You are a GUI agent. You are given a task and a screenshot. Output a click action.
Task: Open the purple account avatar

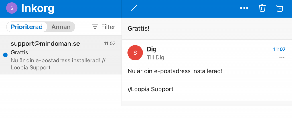pos(12,8)
